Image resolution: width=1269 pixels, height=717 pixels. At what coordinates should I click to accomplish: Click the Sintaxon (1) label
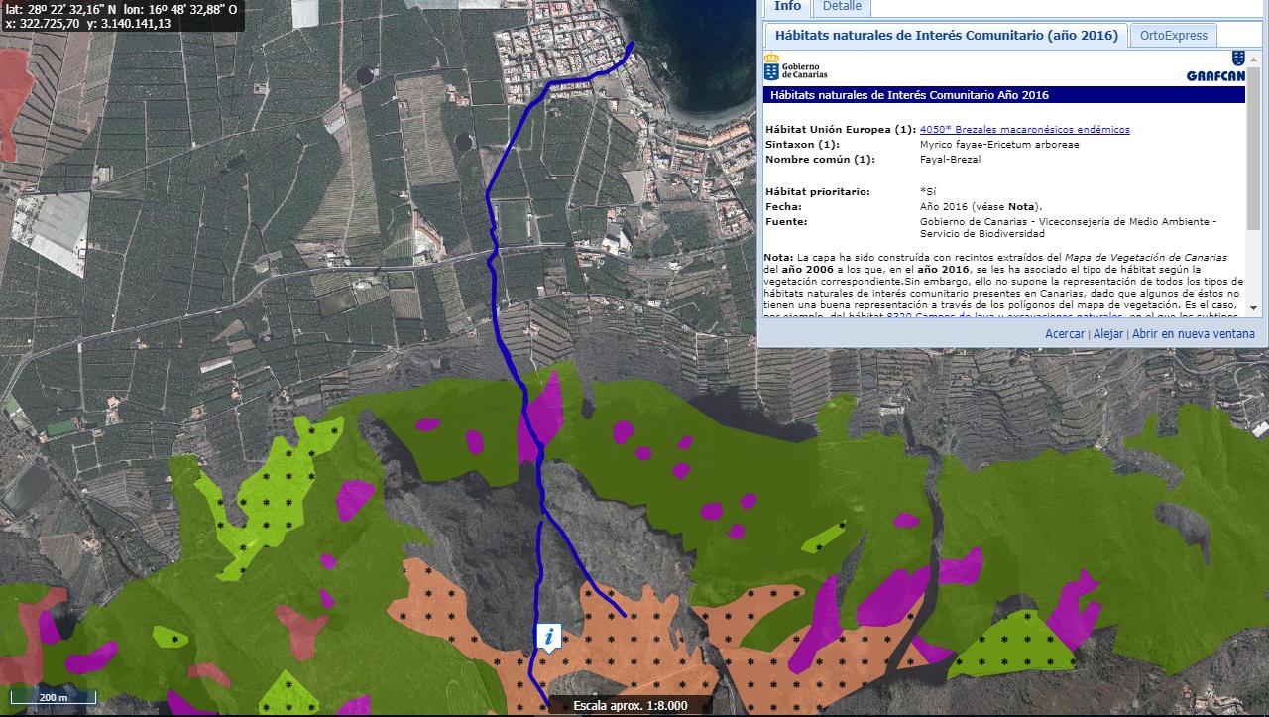(803, 144)
